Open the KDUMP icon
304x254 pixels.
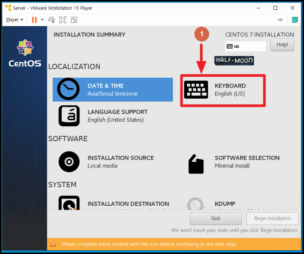[x=195, y=203]
